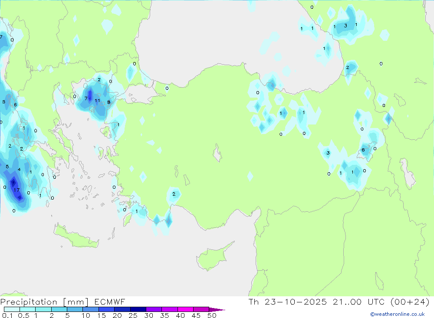Image resolution: width=434 pixels, height=318 pixels.
Task: Select the 10–15 mm blue legend swatch
Action: point(91,309)
